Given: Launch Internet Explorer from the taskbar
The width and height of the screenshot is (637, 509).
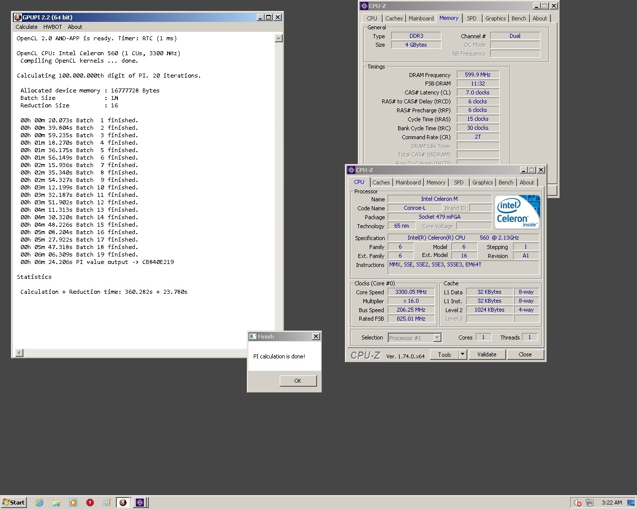Looking at the screenshot, I should (x=39, y=503).
